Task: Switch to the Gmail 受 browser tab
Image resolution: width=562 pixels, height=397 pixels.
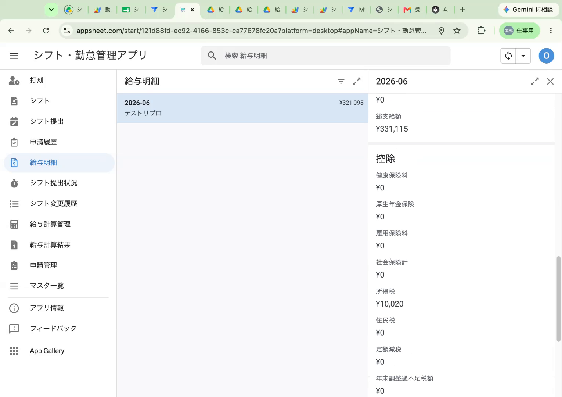Action: pos(412,10)
